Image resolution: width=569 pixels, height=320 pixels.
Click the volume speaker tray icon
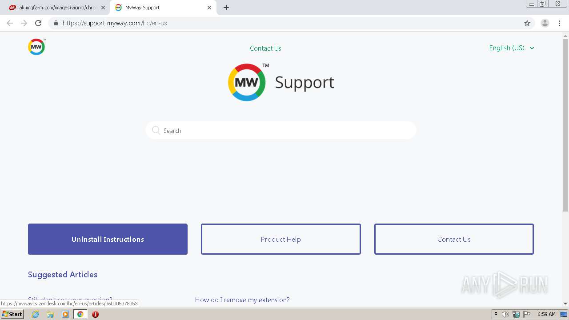point(505,314)
